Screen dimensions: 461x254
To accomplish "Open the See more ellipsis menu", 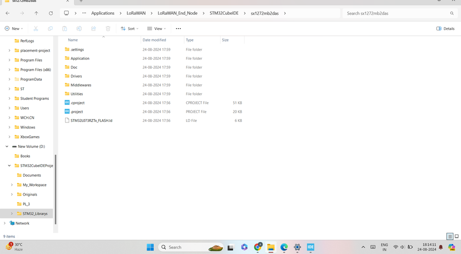I will pyautogui.click(x=178, y=29).
